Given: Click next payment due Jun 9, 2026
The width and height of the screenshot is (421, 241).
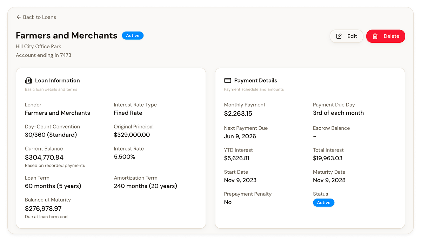Looking at the screenshot, I should coord(240,136).
